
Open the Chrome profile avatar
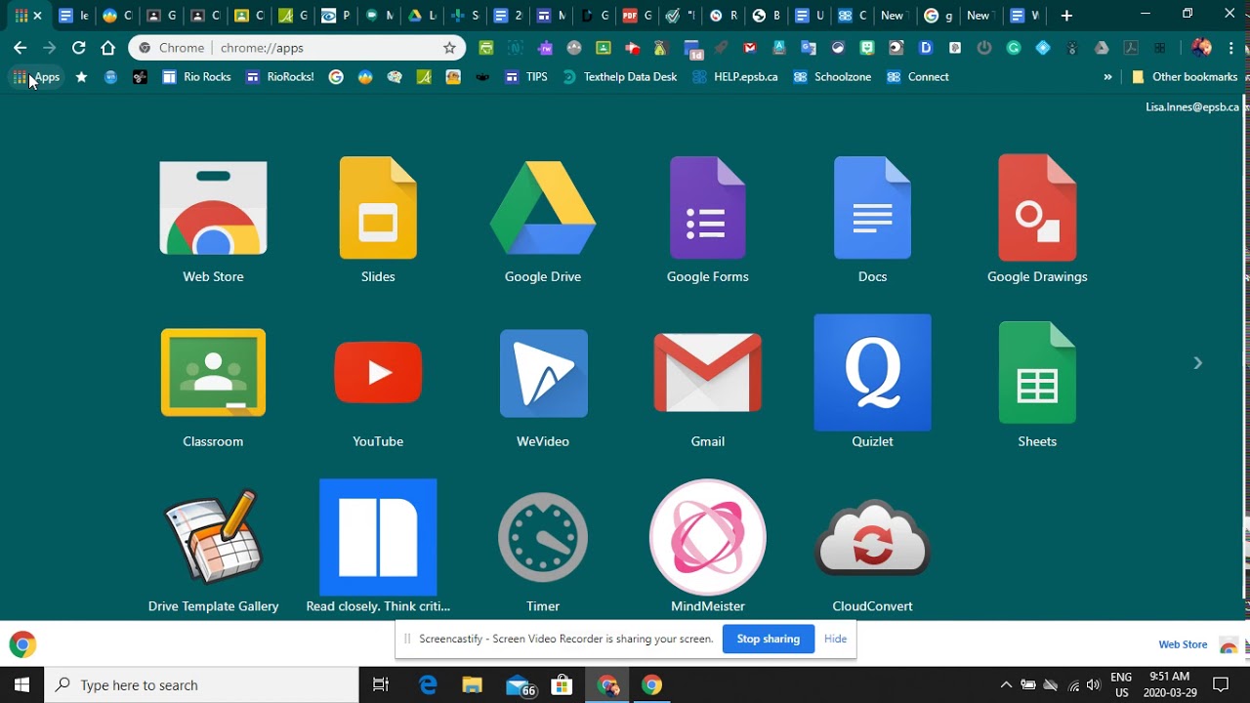coord(1201,48)
